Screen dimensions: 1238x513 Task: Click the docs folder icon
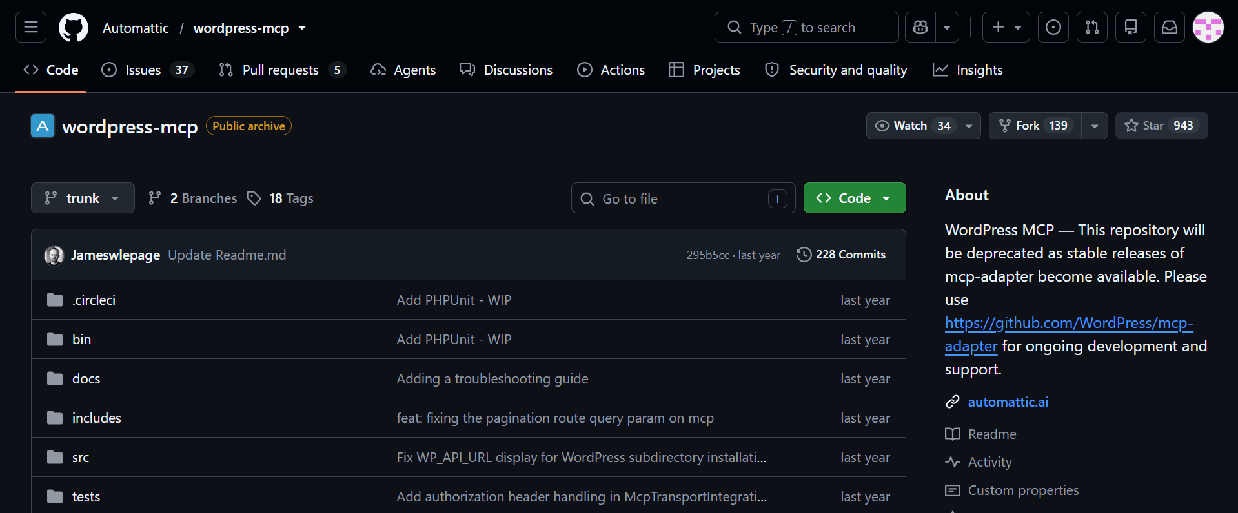(x=55, y=378)
